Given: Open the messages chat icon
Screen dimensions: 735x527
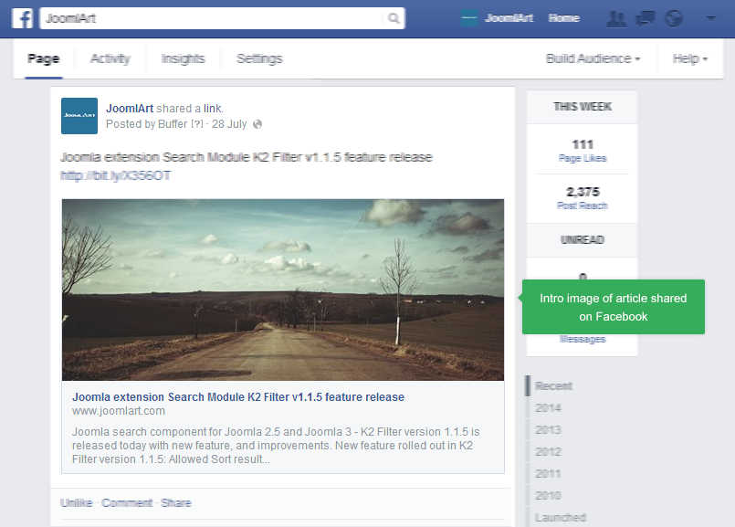Looking at the screenshot, I should pos(645,19).
